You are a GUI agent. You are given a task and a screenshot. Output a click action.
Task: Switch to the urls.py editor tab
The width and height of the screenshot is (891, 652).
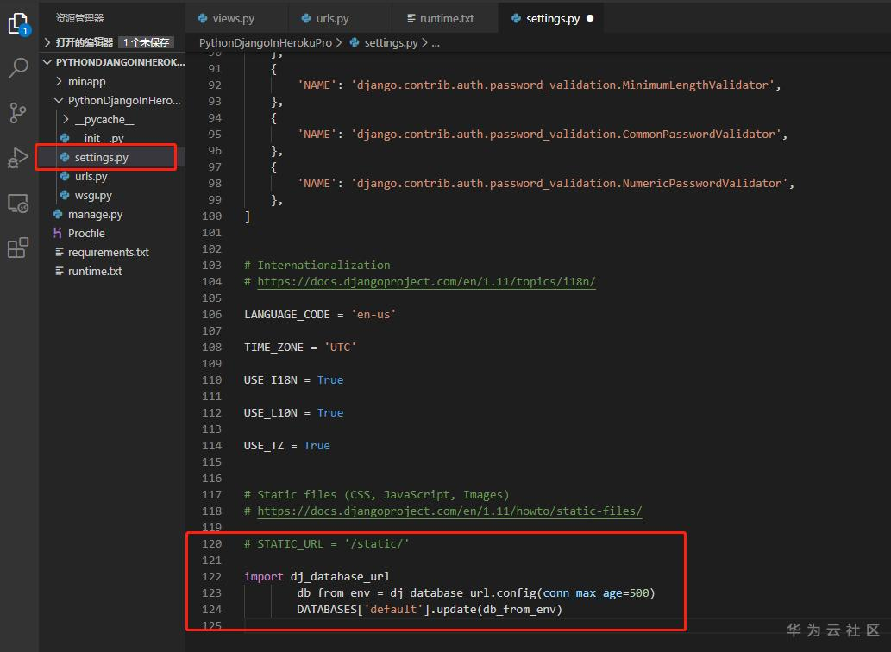click(332, 18)
